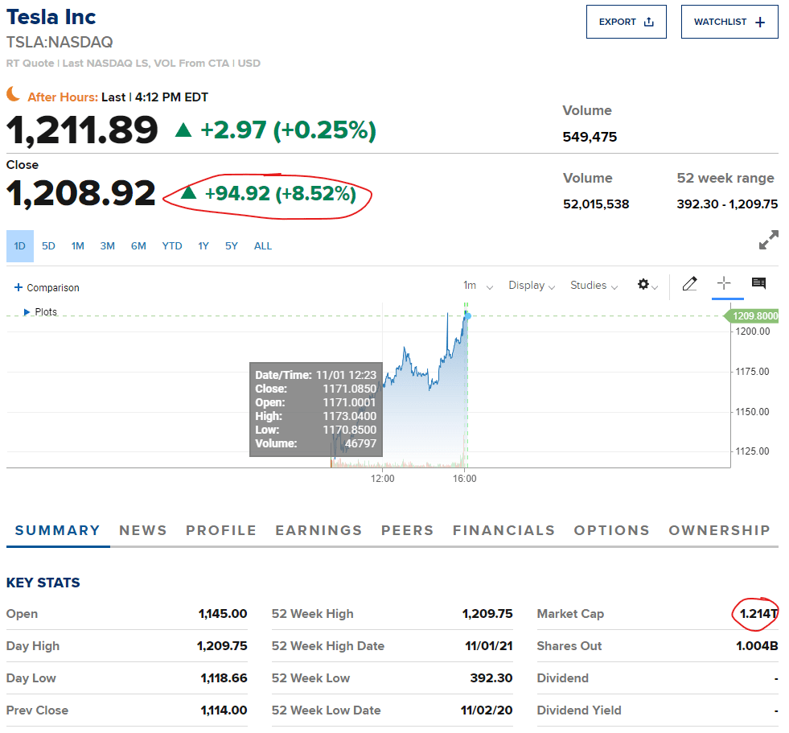Switch to the Financials tab
Viewport: 789px width, 733px height.
[503, 530]
